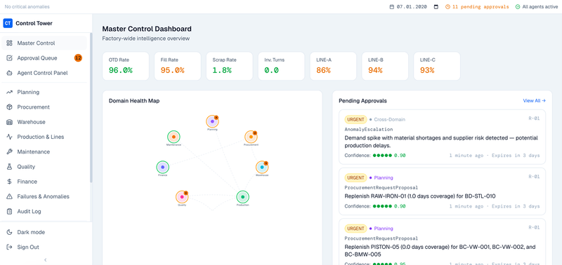This screenshot has width=562, height=265.
Task: Select the Planning node in health map
Action: click(212, 121)
